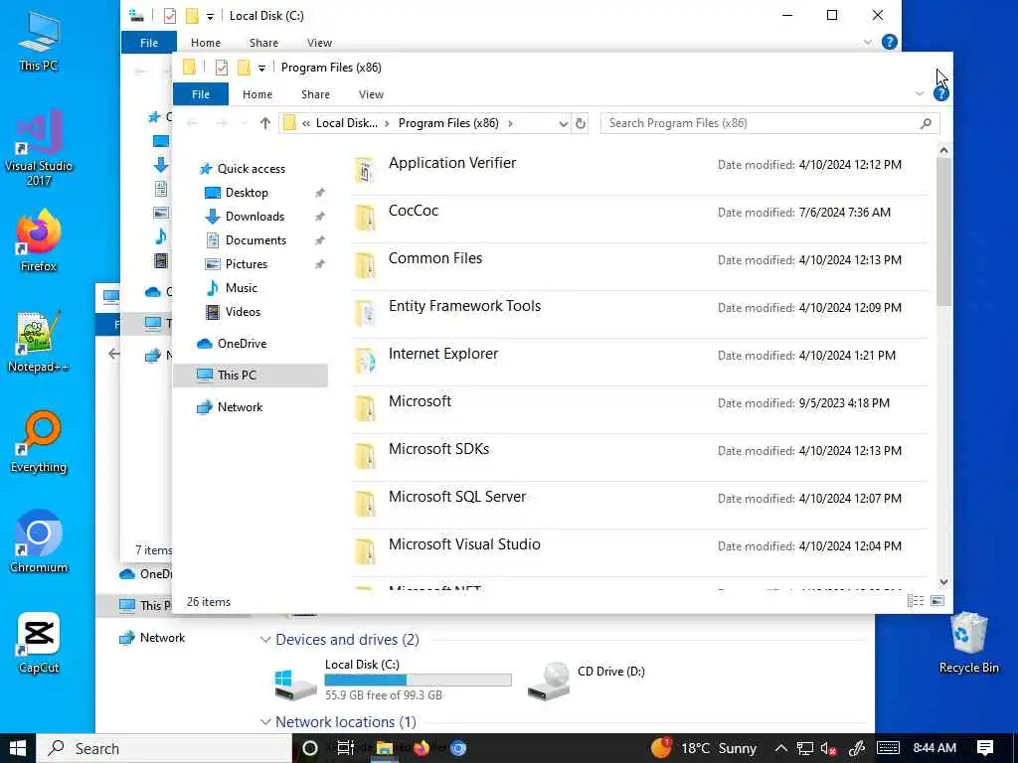Select Network in Program Files navigation pane
The height and width of the screenshot is (763, 1018).
click(x=240, y=406)
